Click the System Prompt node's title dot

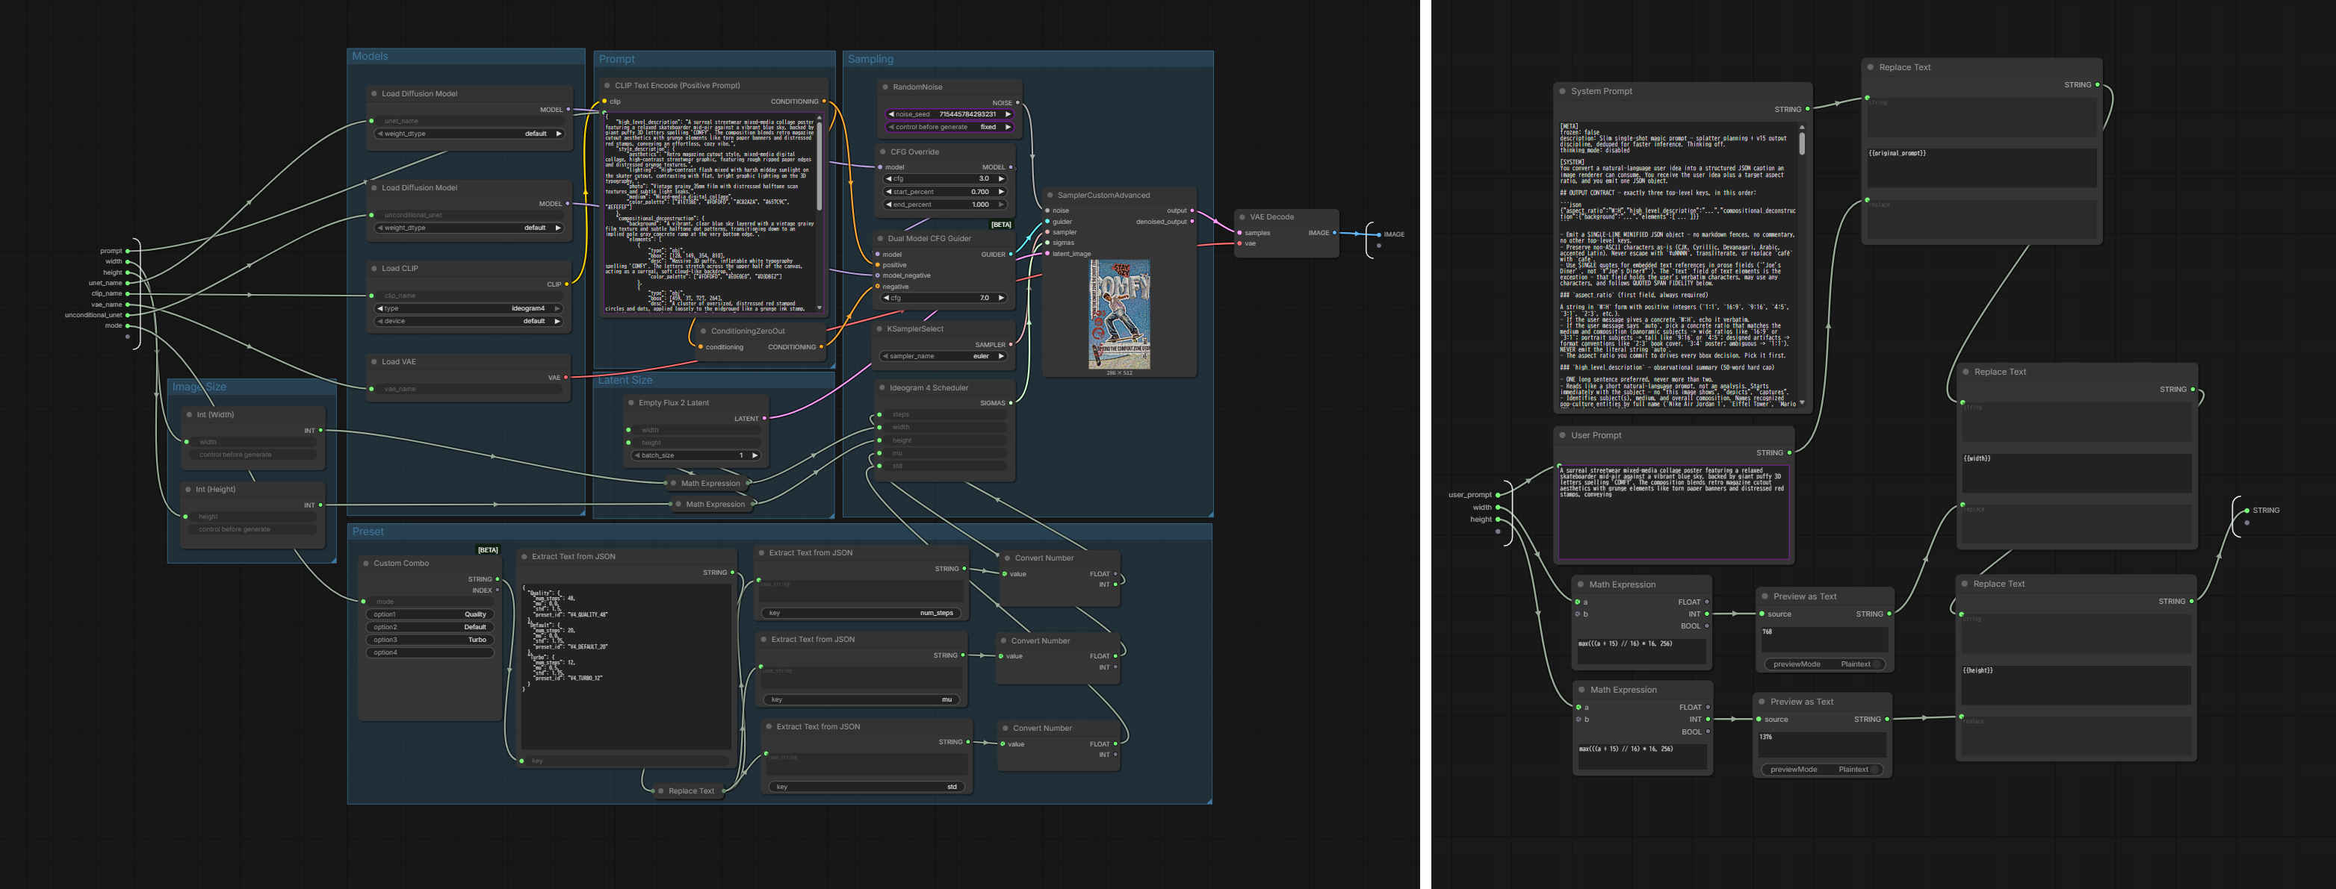(1563, 90)
